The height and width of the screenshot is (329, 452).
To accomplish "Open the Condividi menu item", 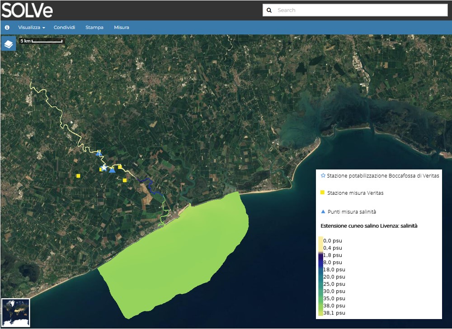I will pos(64,28).
